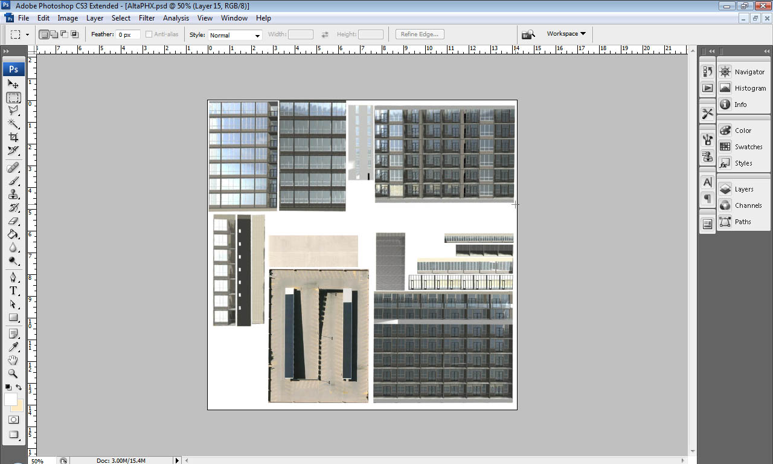The width and height of the screenshot is (773, 464).
Task: Toggle Quick Mask mode
Action: pos(13,419)
